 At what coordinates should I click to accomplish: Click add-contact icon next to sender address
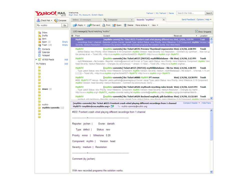112,106
